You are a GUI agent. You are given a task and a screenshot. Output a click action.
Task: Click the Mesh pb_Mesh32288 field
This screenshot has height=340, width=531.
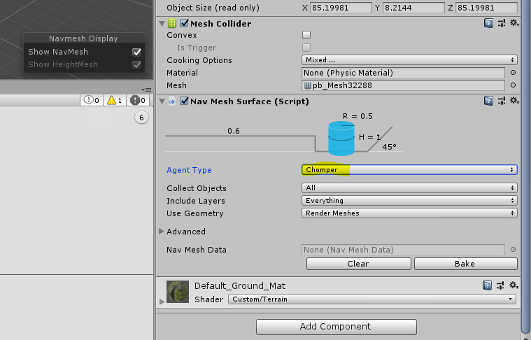pyautogui.click(x=403, y=85)
